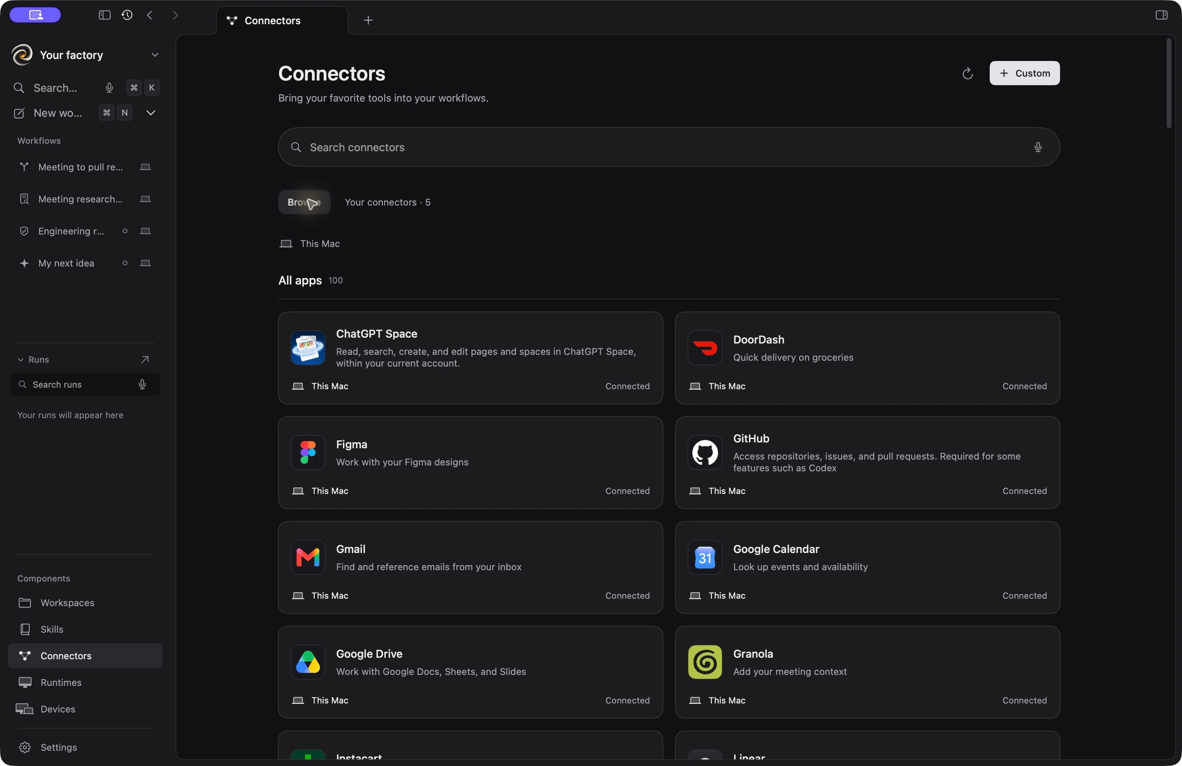Viewport: 1182px width, 766px height.
Task: Click This Mac label on Figma card
Action: click(x=329, y=491)
